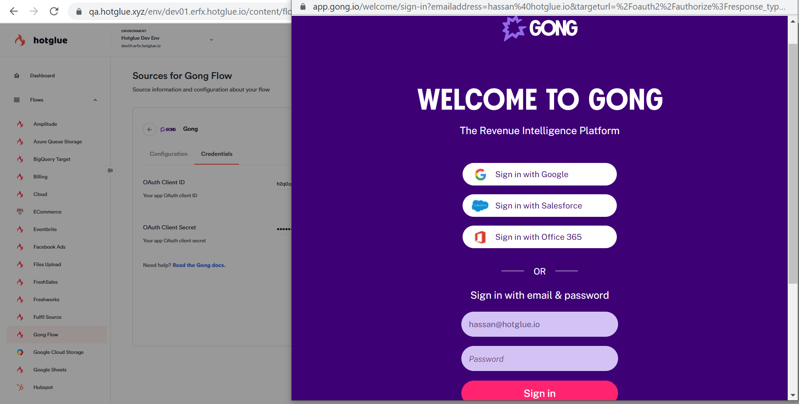The width and height of the screenshot is (799, 404).
Task: Click the Amplitude flow flame icon
Action: (20, 124)
